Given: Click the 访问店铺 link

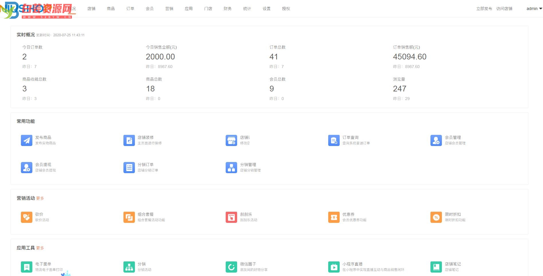Looking at the screenshot, I should [504, 9].
